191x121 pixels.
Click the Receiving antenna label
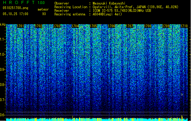pyautogui.click(x=70, y=14)
